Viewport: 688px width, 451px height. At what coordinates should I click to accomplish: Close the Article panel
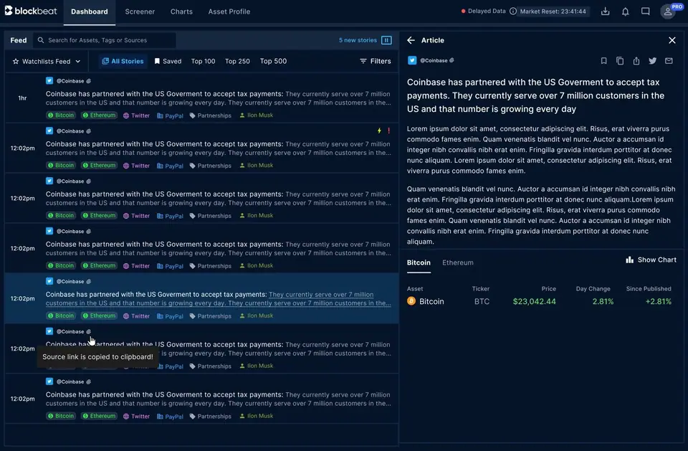pyautogui.click(x=672, y=40)
